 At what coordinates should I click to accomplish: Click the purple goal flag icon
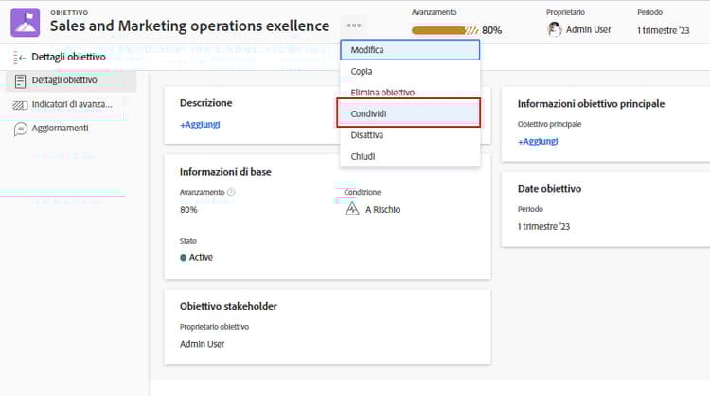pos(25,22)
